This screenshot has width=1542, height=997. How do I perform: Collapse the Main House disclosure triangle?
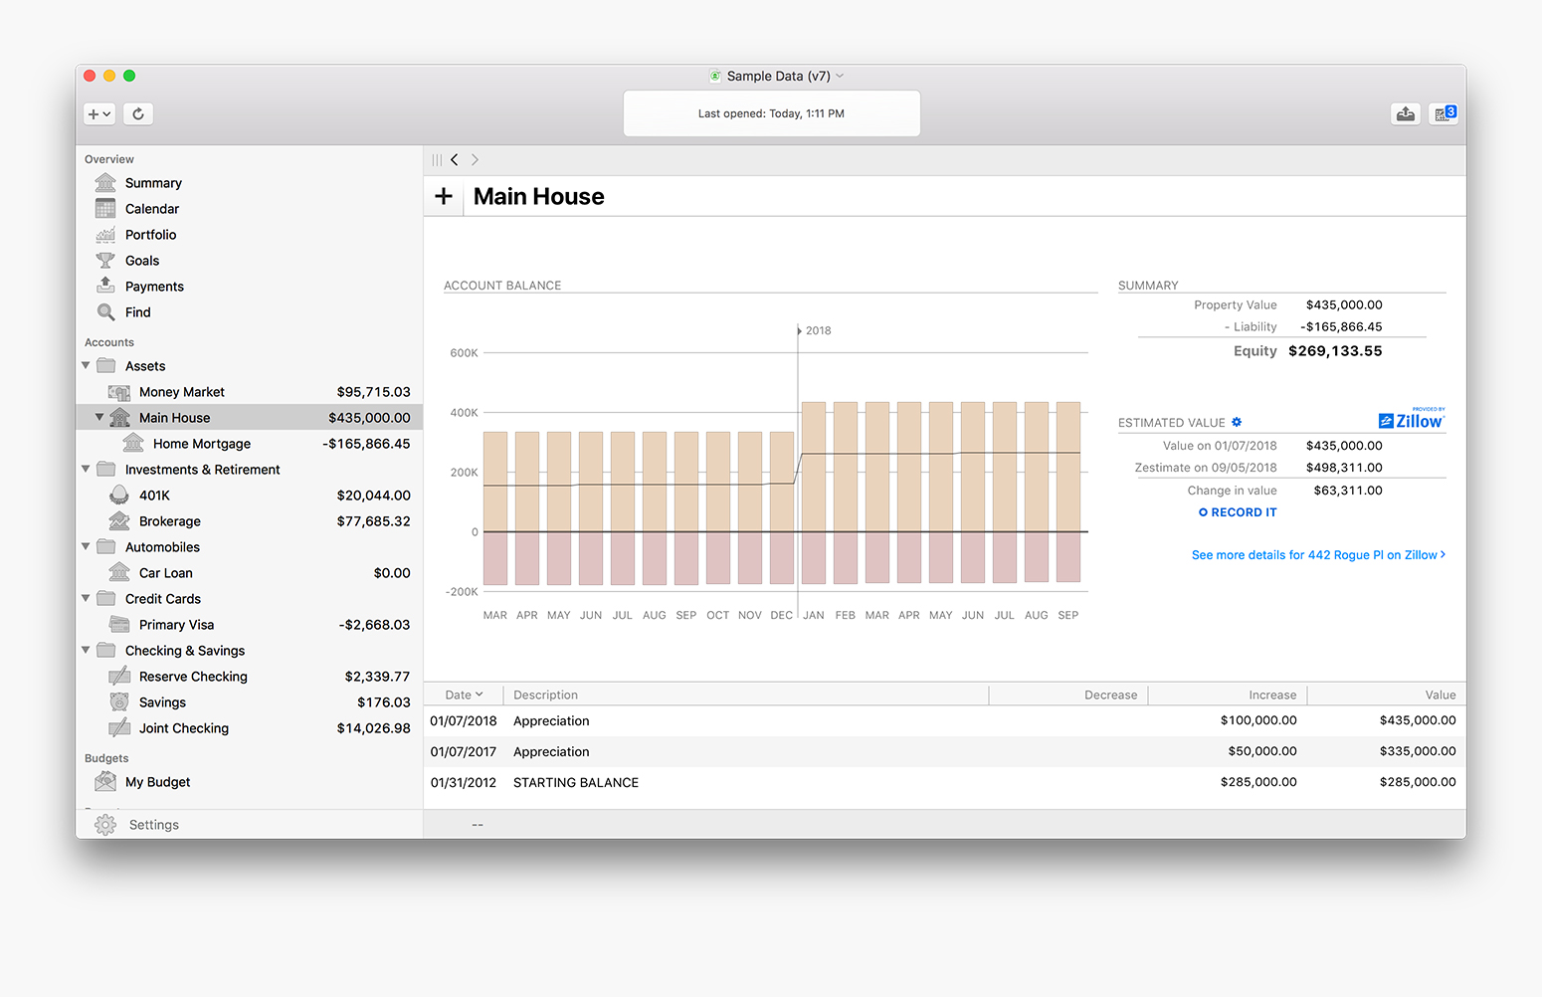99,418
